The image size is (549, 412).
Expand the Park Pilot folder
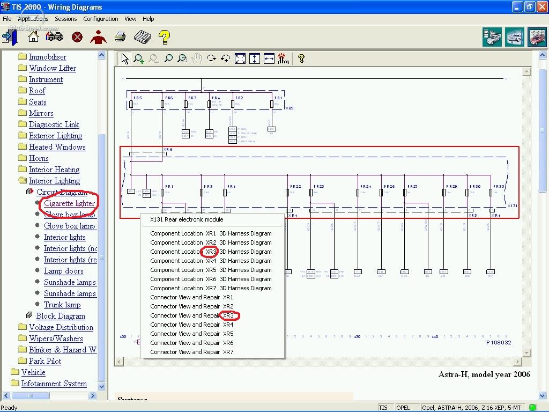(45, 361)
